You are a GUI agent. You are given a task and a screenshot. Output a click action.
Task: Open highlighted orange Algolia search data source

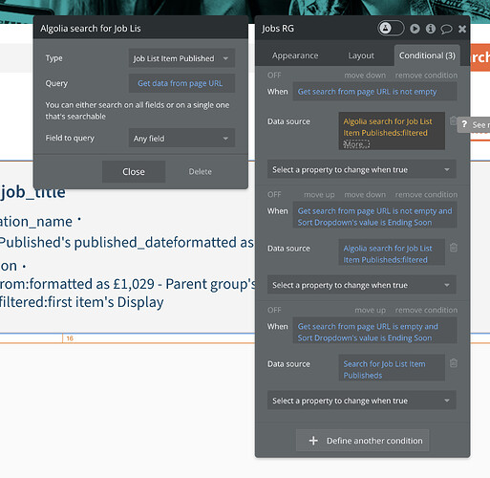(x=392, y=131)
